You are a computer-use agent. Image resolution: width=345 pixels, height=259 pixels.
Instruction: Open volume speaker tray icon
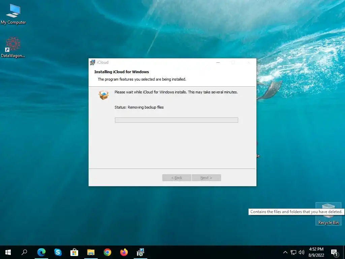(x=302, y=252)
